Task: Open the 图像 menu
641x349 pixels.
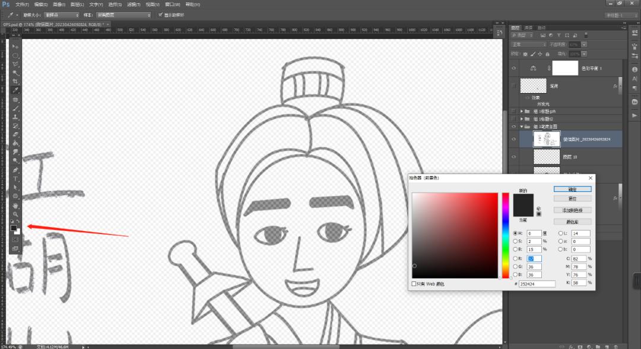Action: pyautogui.click(x=58, y=4)
